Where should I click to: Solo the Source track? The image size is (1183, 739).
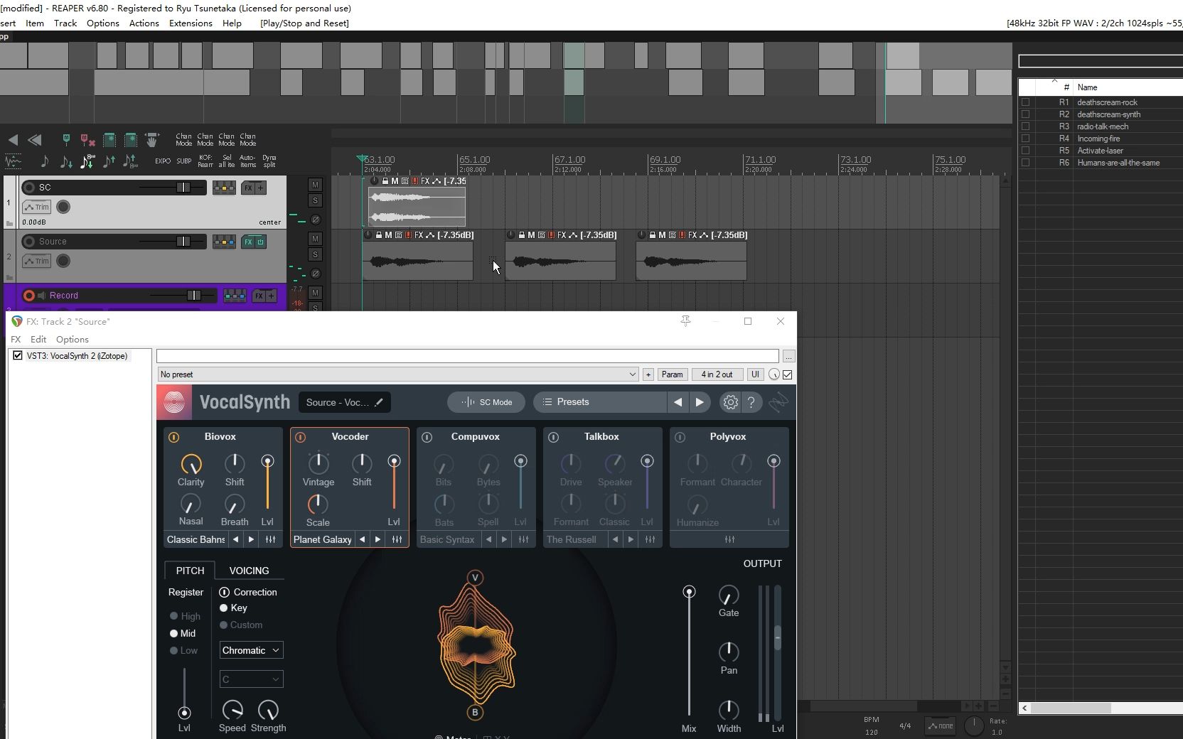(x=315, y=255)
